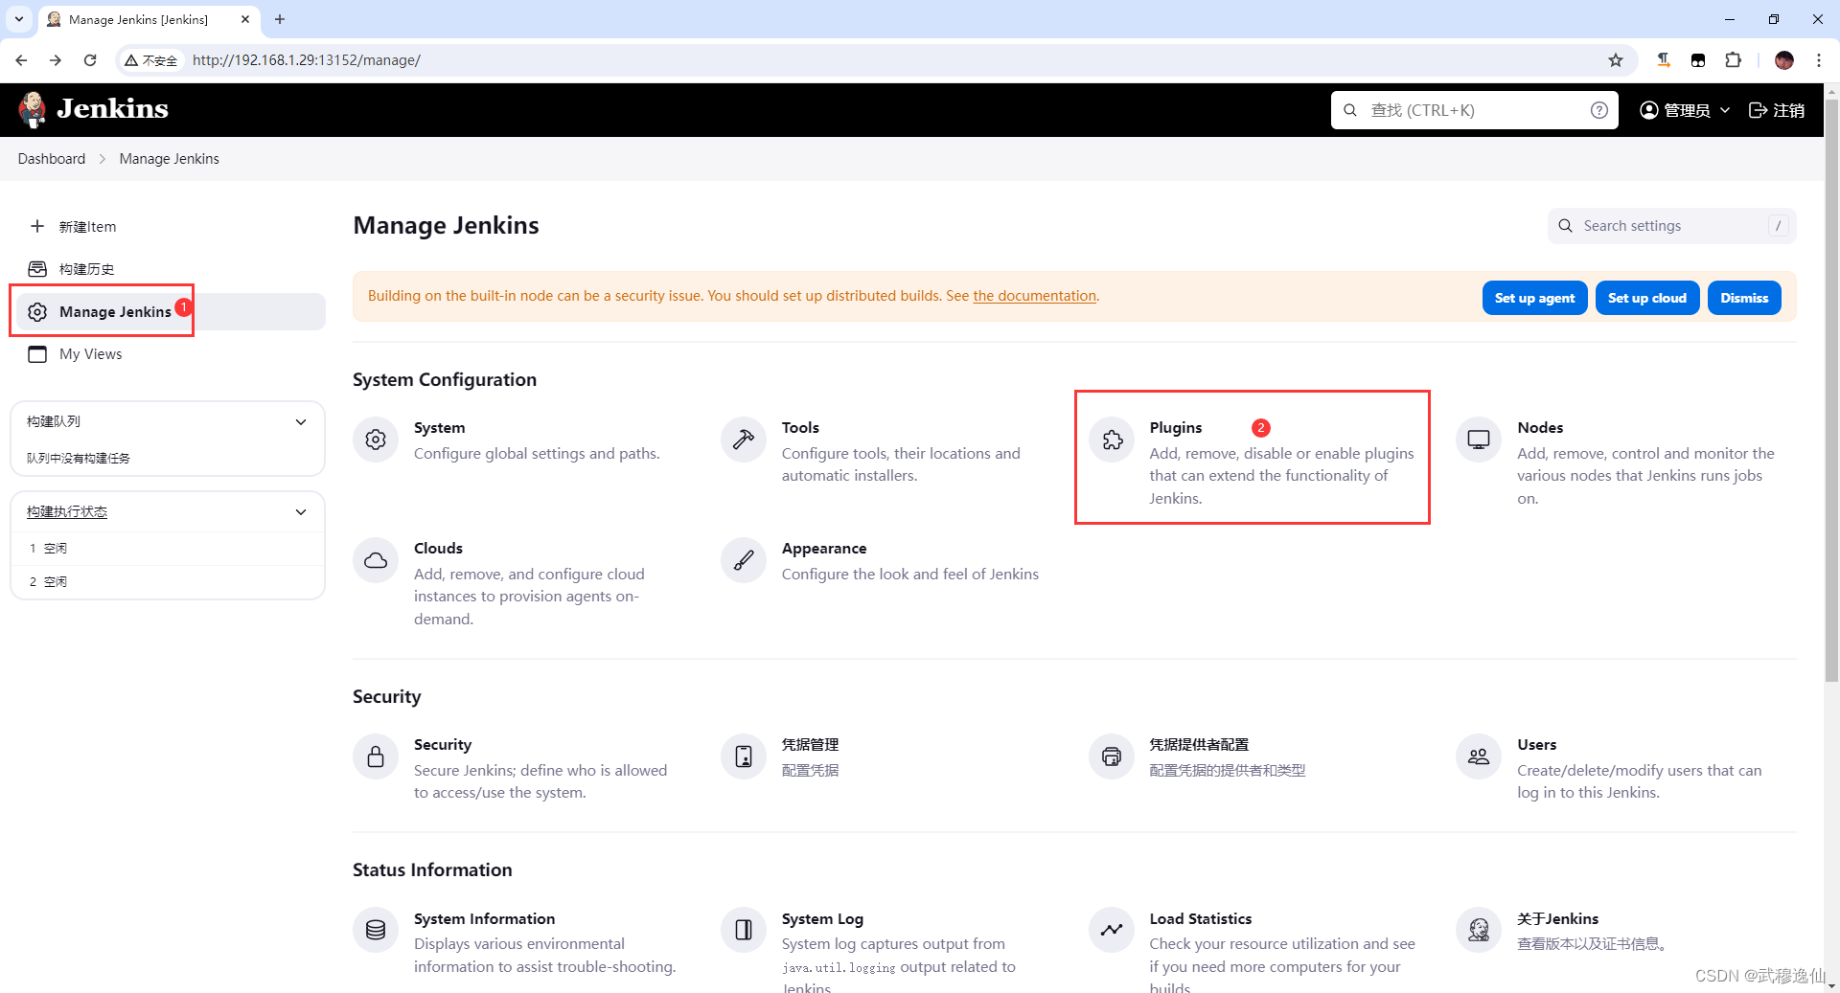Open the 凭据管理 credentials icon
The height and width of the screenshot is (993, 1840).
point(744,756)
